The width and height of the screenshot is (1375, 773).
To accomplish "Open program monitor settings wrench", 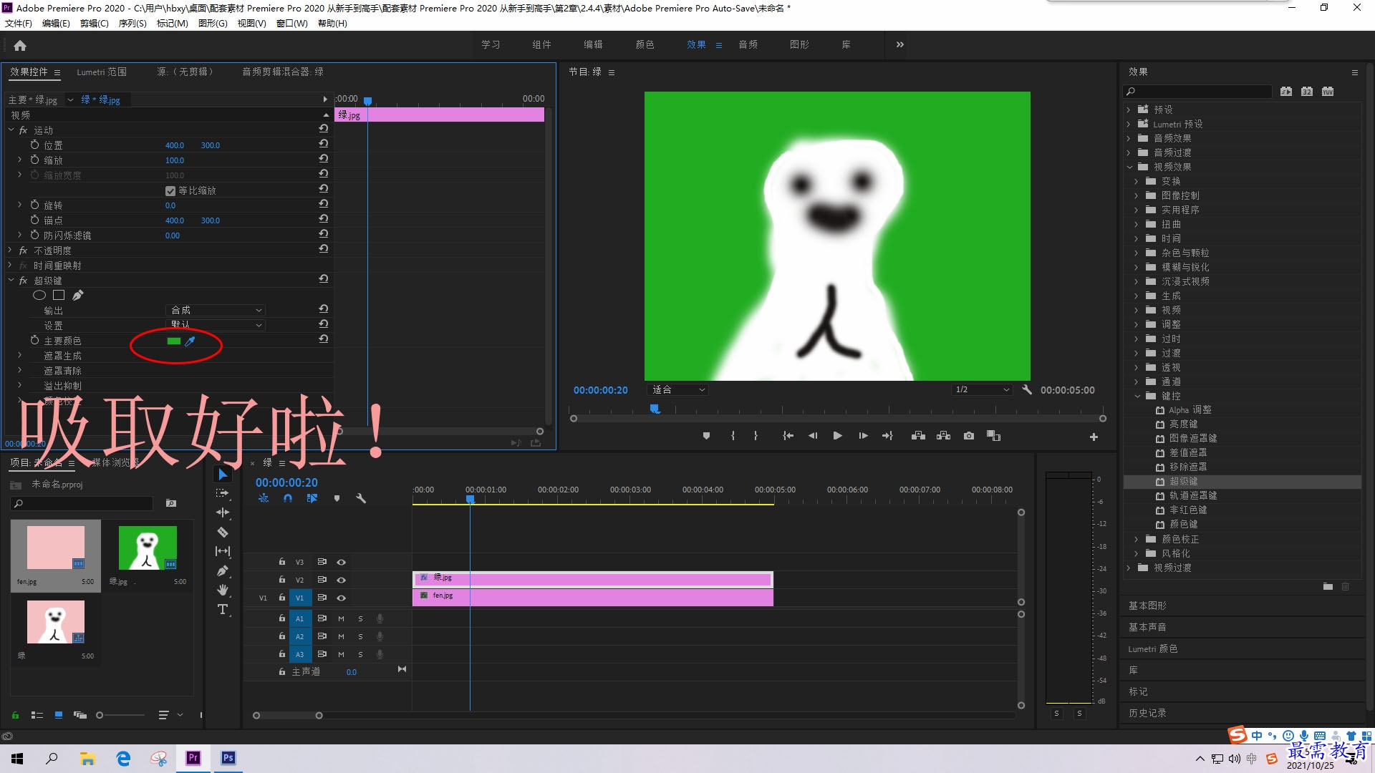I will click(1027, 390).
